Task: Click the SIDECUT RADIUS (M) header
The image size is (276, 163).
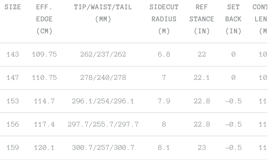Action: (164, 19)
